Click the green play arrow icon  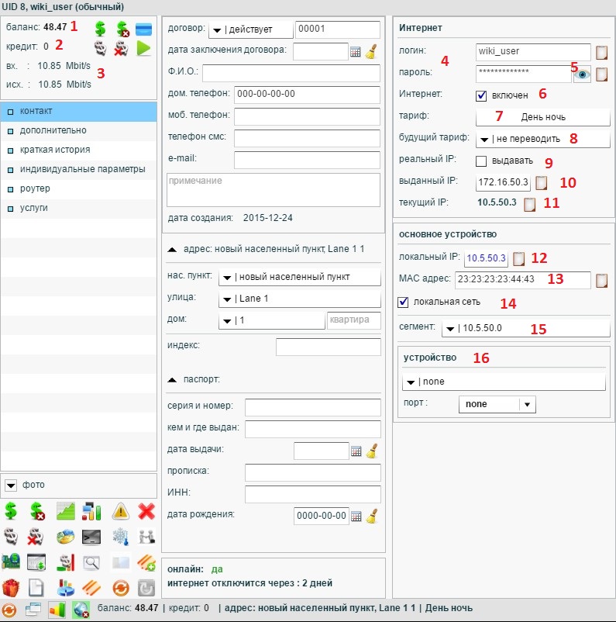[143, 49]
